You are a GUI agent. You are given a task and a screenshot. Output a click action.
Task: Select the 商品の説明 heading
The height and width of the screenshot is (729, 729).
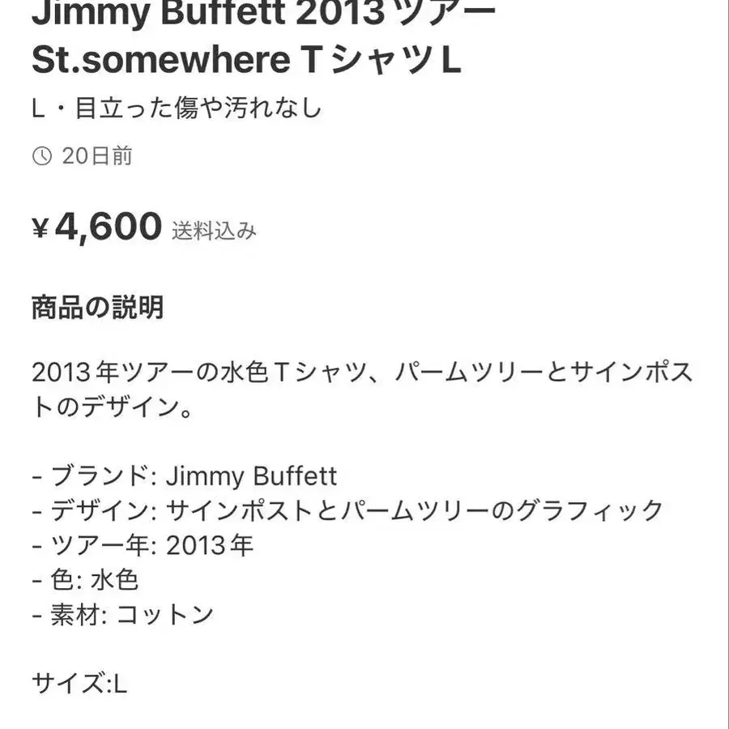click(x=98, y=307)
